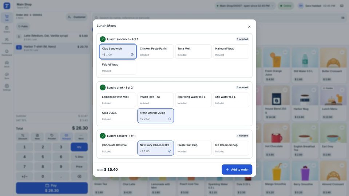The width and height of the screenshot is (349, 196).
Task: Open the Orders sidebar icon
Action: (x=7, y=29)
